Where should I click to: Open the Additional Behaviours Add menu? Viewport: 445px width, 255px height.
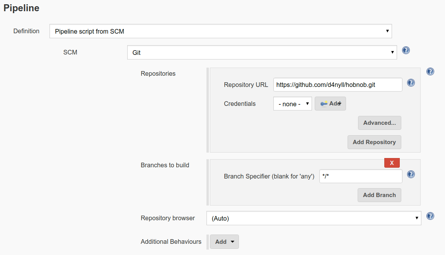(224, 242)
